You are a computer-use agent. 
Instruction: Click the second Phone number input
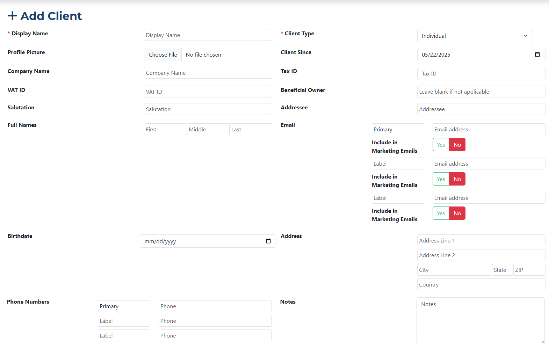pos(215,321)
